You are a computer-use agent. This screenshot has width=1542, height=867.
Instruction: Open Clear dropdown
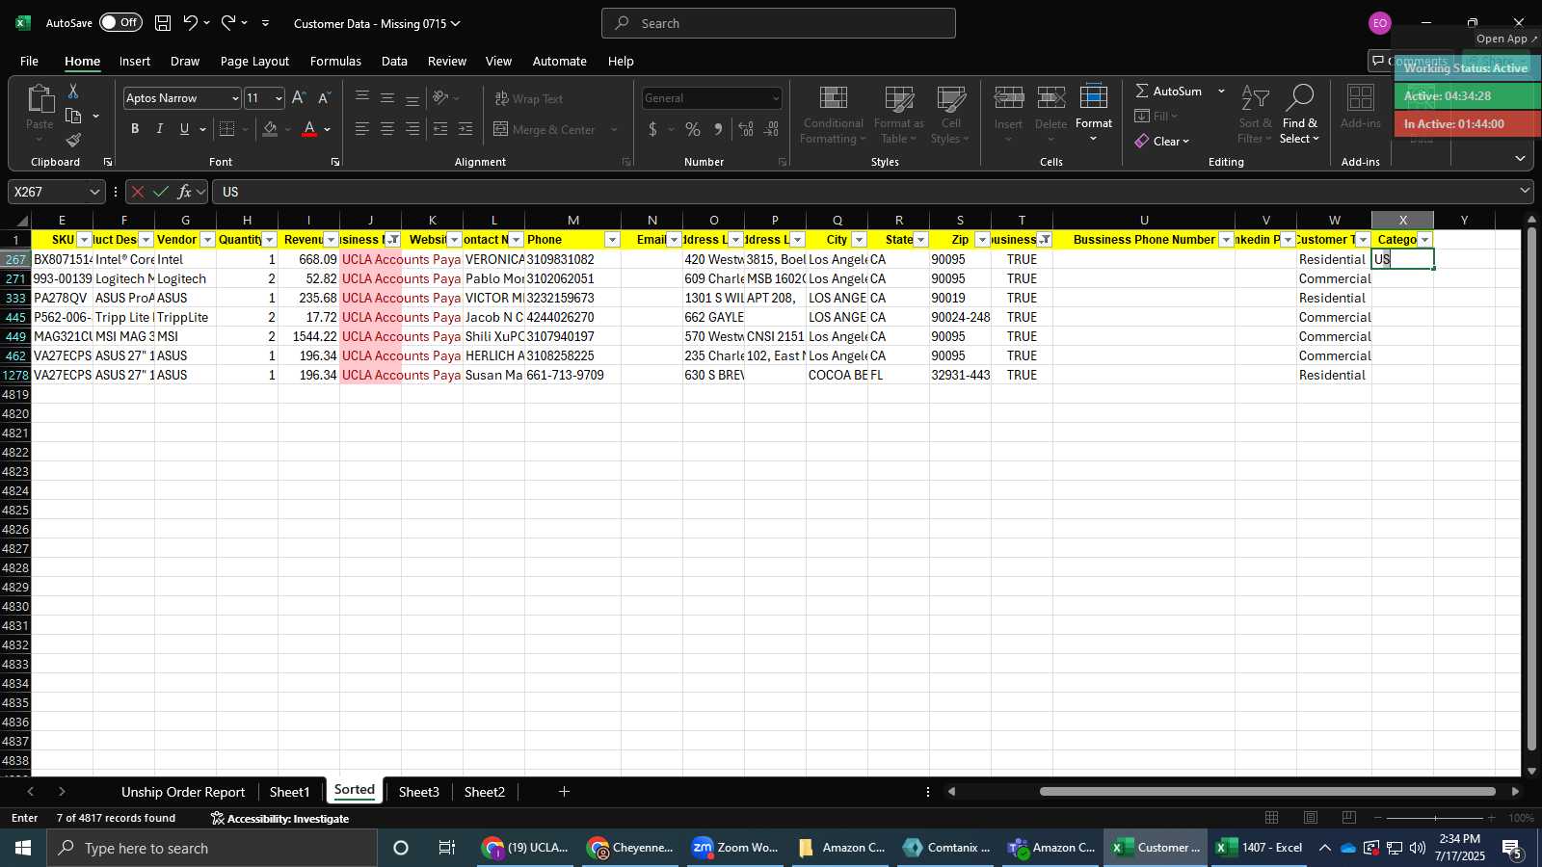tap(1162, 141)
